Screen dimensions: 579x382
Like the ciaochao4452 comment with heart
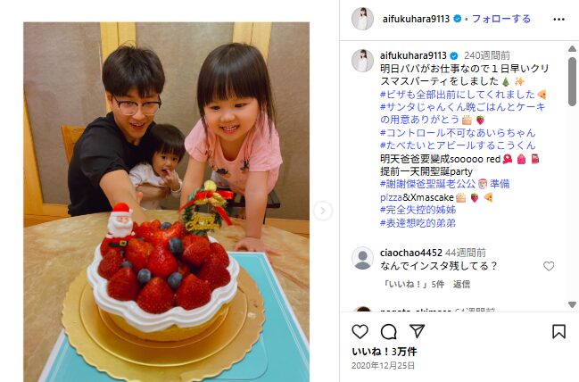(549, 266)
